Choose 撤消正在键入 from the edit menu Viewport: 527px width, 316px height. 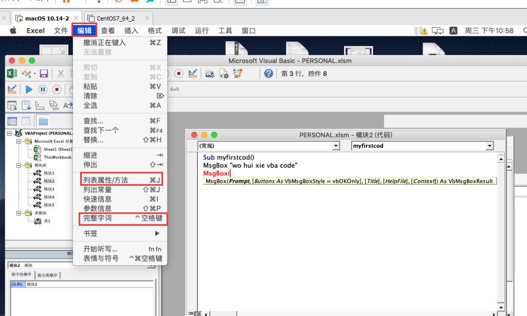[x=120, y=43]
